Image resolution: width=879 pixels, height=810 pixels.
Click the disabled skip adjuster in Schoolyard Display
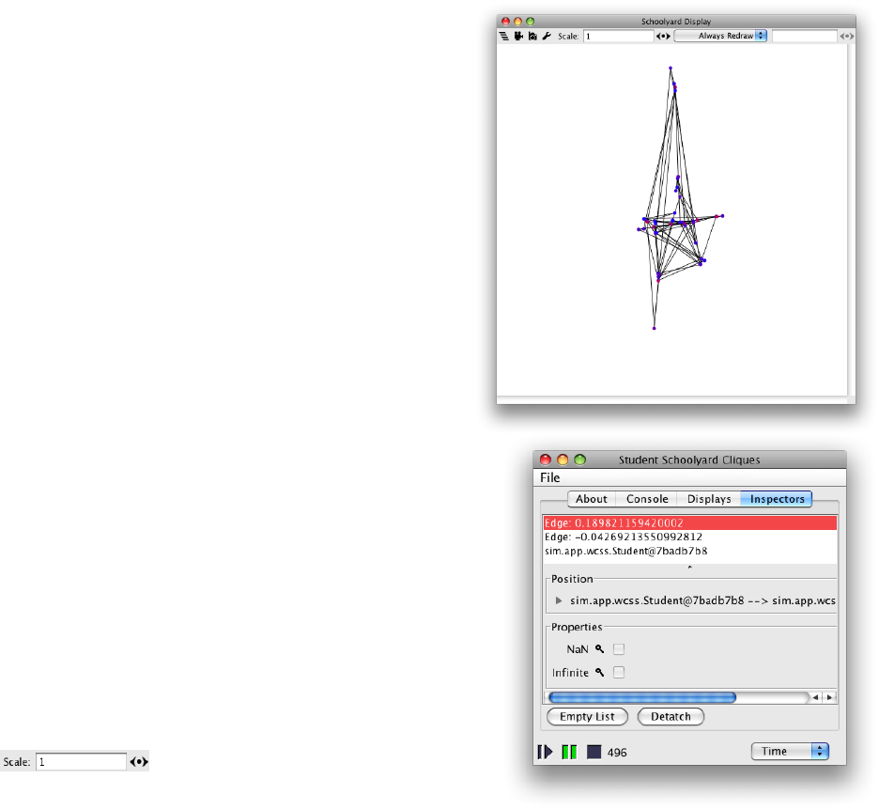point(846,36)
